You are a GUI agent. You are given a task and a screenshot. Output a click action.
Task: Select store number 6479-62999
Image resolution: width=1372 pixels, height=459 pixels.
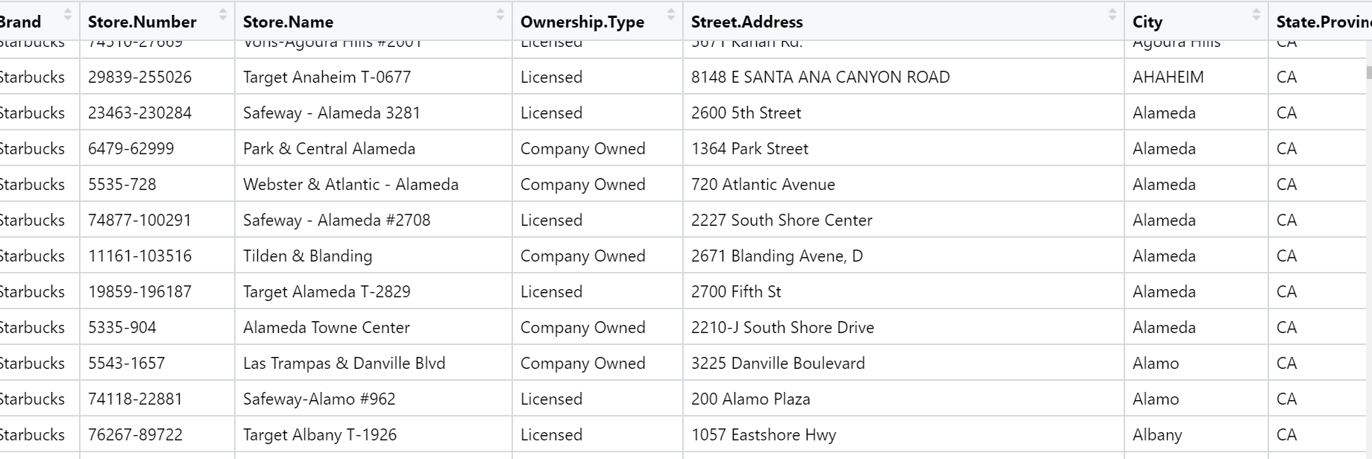pyautogui.click(x=130, y=148)
